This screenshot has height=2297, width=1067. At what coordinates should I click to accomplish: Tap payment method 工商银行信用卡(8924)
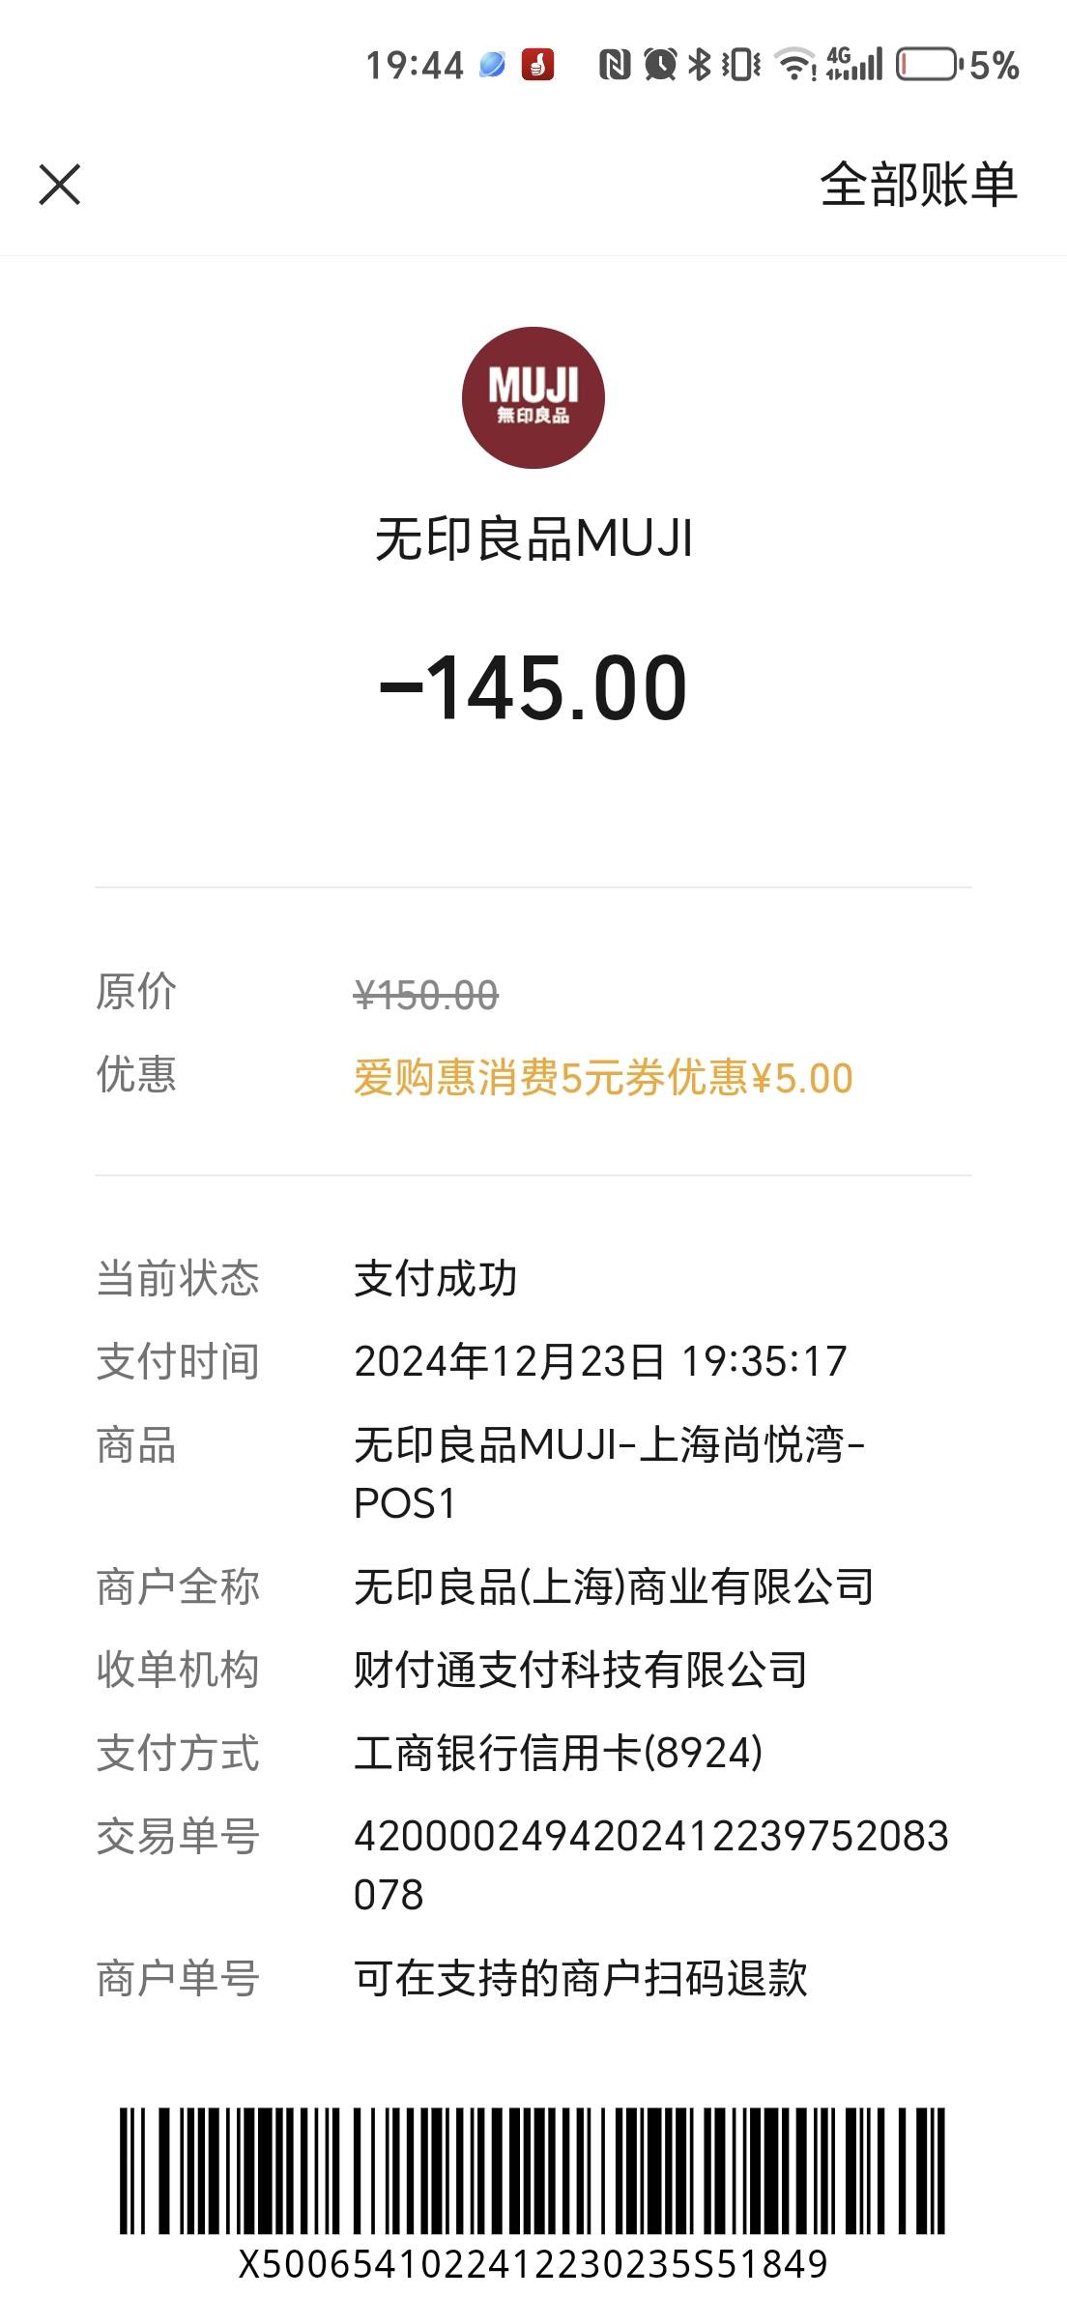tap(559, 1753)
